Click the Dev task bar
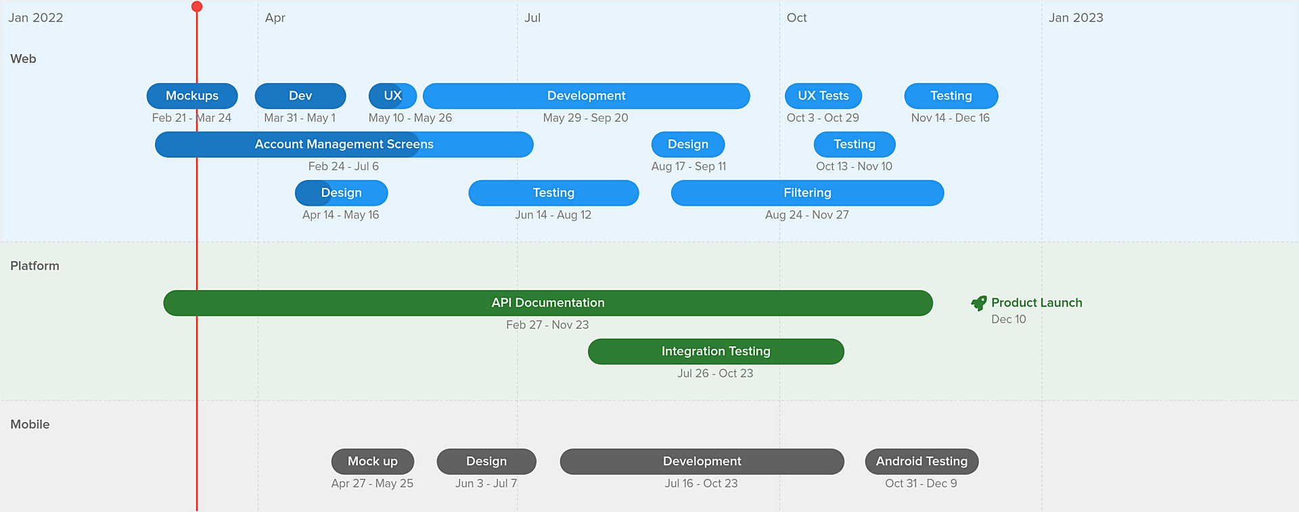This screenshot has height=512, width=1299. tap(300, 96)
